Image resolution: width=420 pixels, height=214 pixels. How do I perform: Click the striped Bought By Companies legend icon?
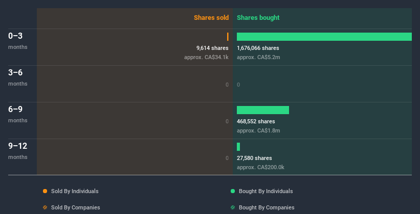pos(233,207)
